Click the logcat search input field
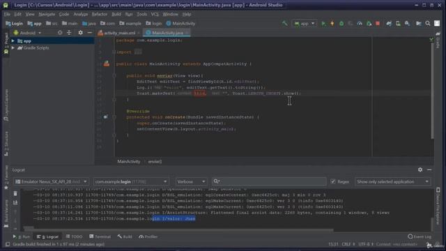This screenshot has height=251, width=446. [x=269, y=181]
